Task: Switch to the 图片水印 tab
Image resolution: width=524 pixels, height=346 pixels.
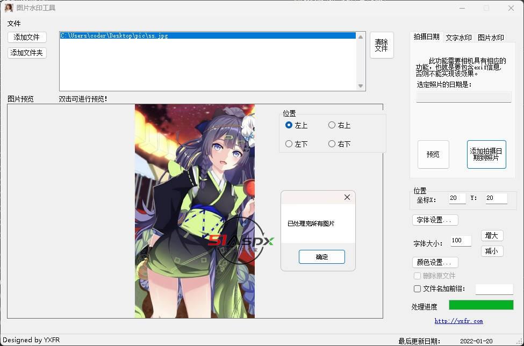Action: 491,38
